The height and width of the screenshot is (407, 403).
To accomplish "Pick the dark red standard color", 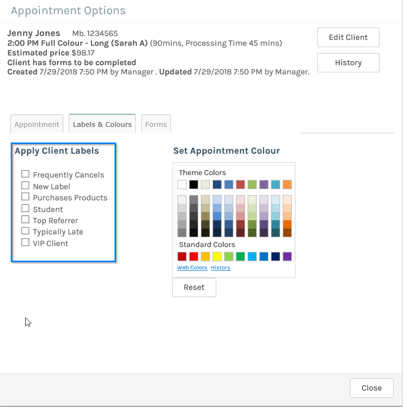I will 182,256.
